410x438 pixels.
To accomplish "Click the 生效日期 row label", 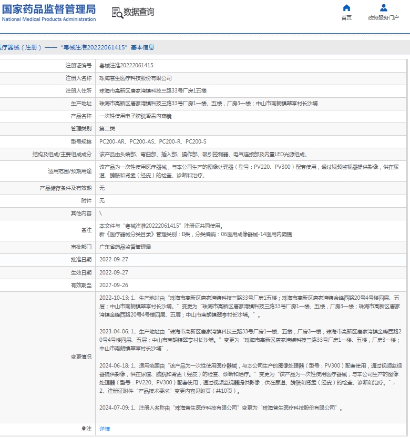I will click(81, 272).
